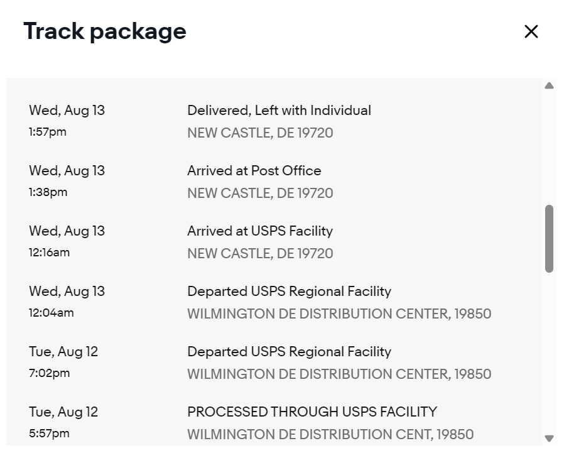Click the 5:57pm timestamp
The image size is (564, 453).
pyautogui.click(x=49, y=434)
